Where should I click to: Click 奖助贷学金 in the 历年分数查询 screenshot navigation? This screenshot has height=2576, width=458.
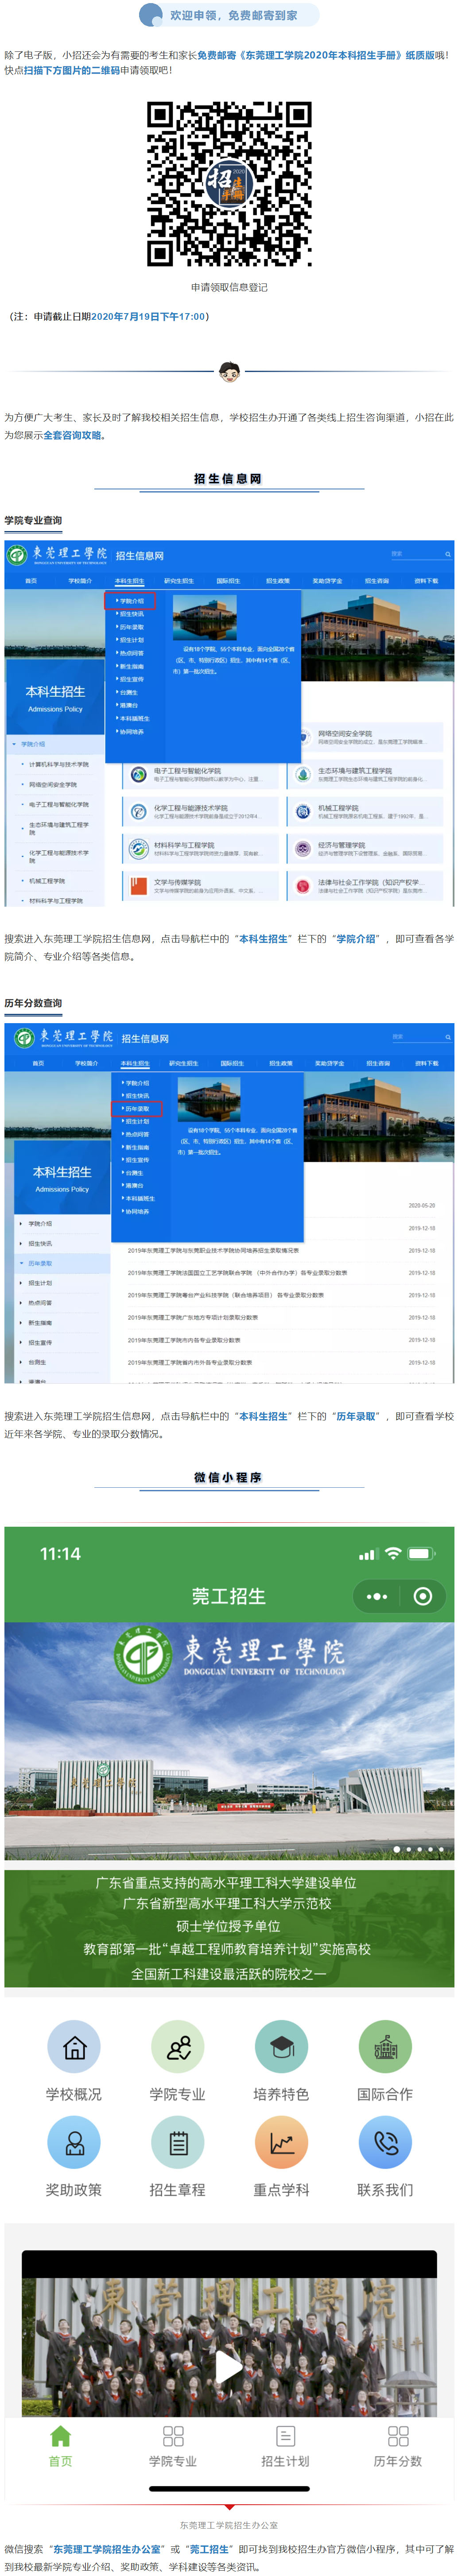click(x=329, y=1063)
